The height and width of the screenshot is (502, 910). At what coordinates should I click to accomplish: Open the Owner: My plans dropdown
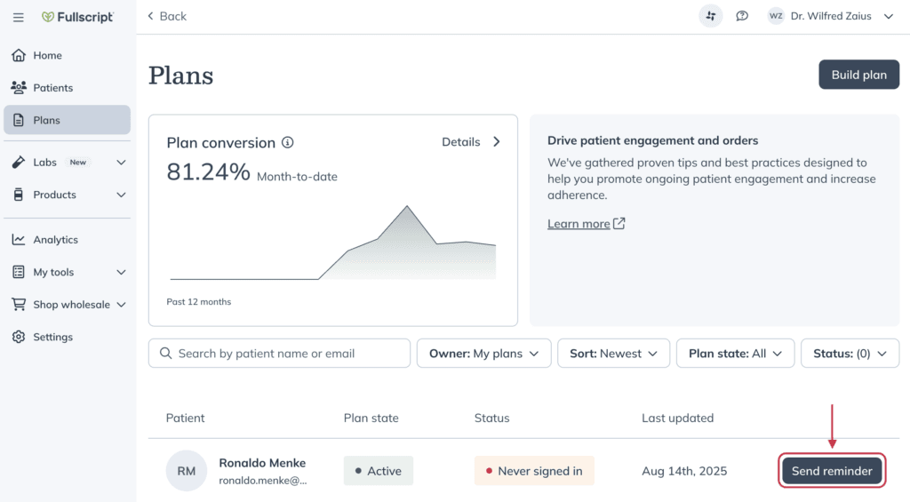[484, 354]
